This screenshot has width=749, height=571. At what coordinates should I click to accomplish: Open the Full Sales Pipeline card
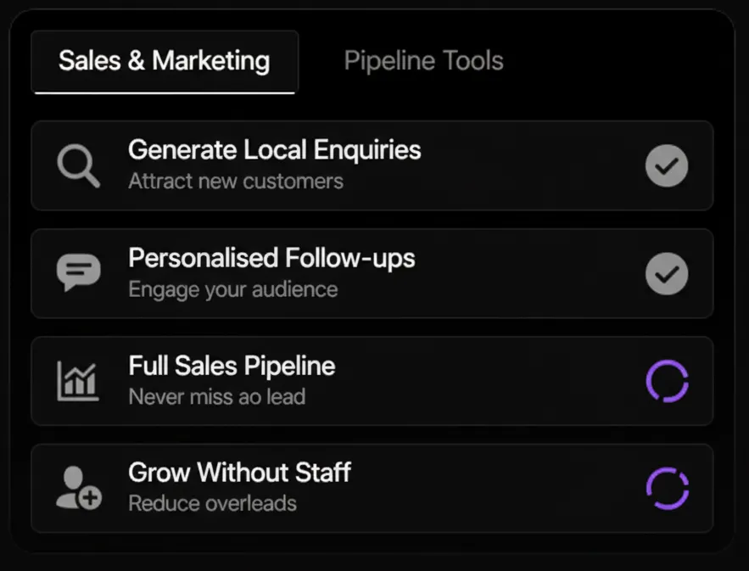(475, 381)
